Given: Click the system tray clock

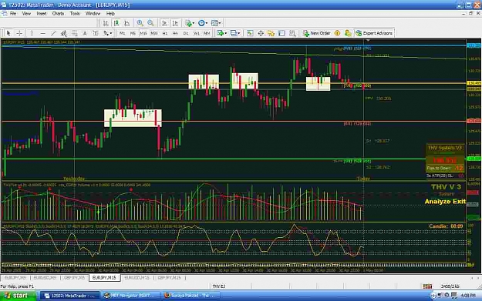Looking at the screenshot, I should click(x=468, y=296).
